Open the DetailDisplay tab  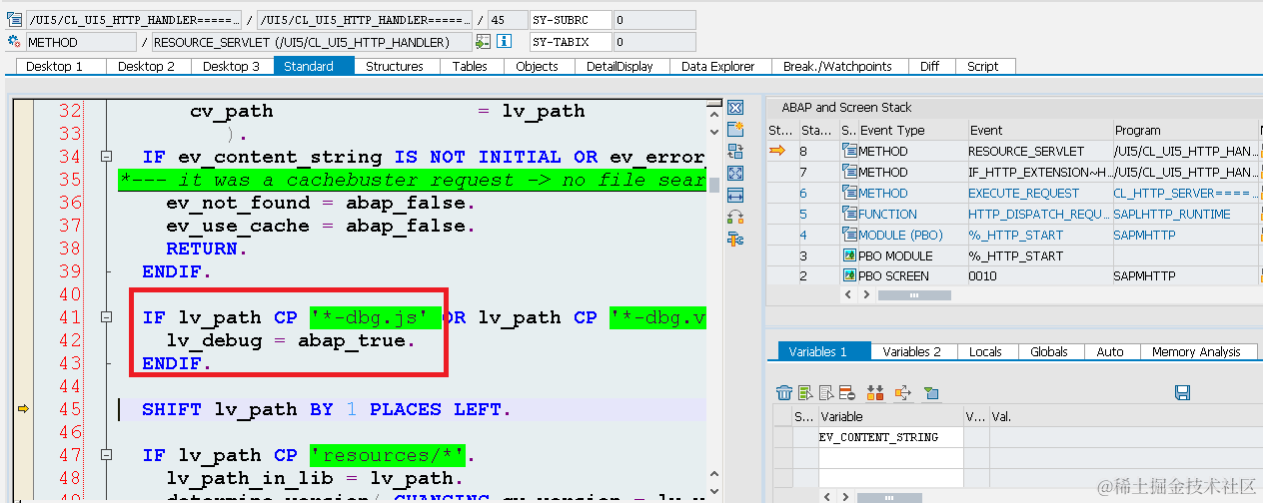coord(620,66)
